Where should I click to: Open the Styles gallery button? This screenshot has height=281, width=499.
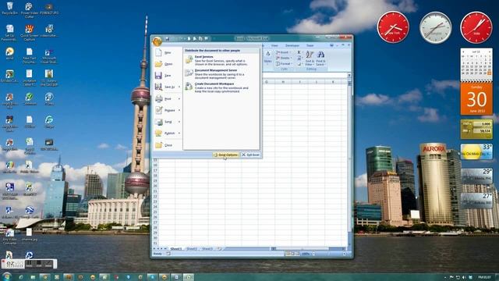point(268,59)
